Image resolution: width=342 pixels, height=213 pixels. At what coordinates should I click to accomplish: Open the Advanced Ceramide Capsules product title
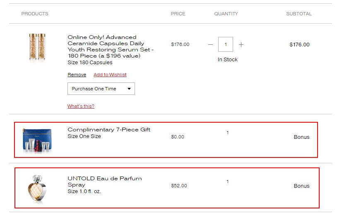point(111,46)
